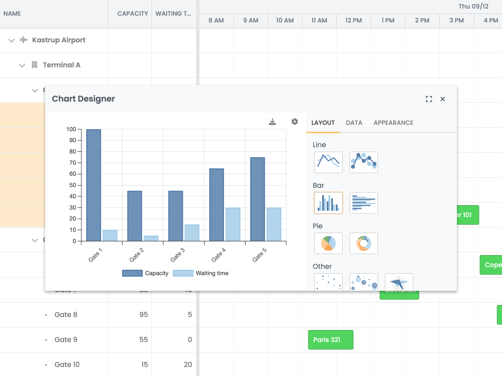502x376 pixels.
Task: Collapse the group below Terminal A
Action: (x=35, y=90)
